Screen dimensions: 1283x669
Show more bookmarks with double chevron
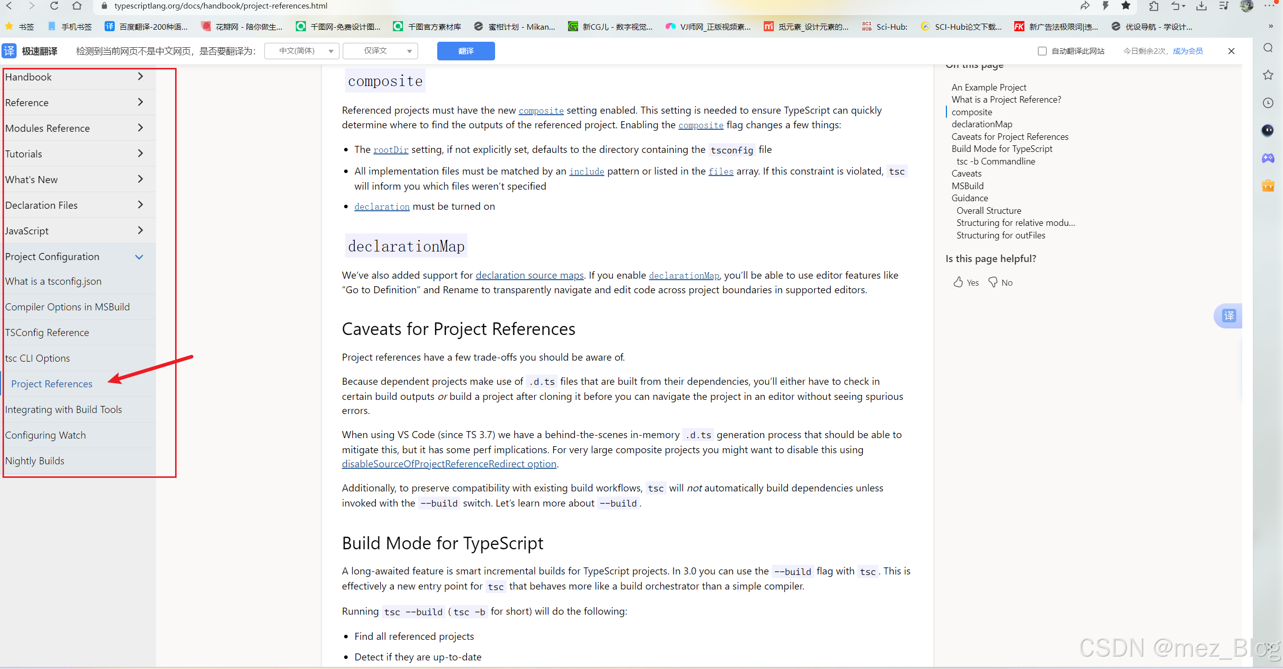coord(1271,26)
